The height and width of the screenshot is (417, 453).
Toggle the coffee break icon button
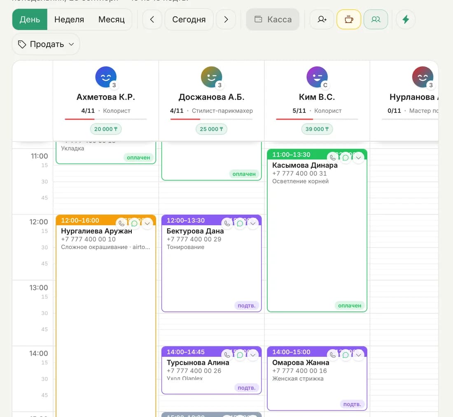pos(349,19)
